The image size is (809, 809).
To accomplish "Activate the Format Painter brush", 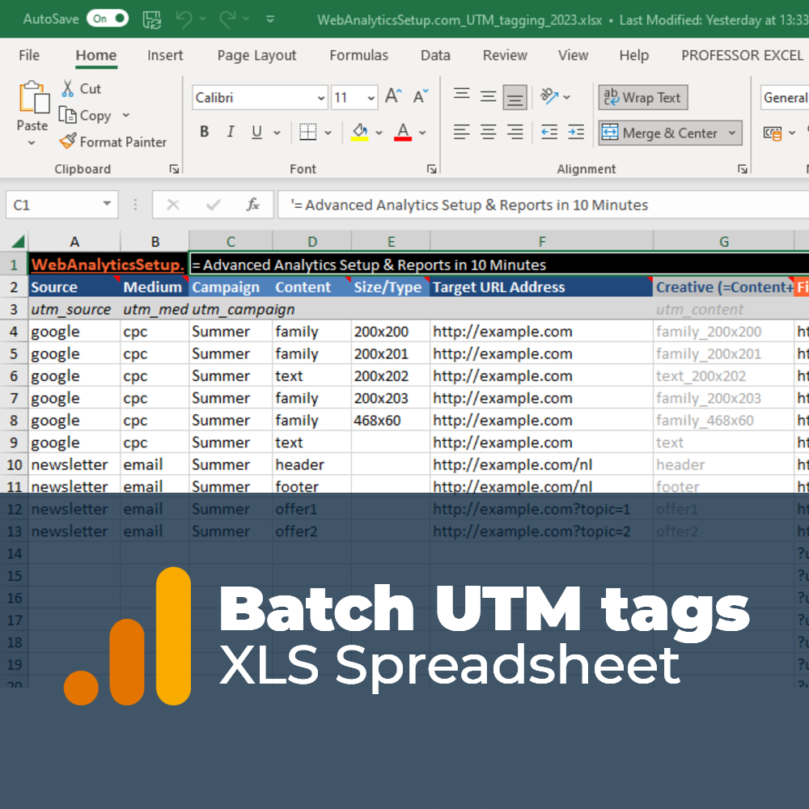I will 113,142.
